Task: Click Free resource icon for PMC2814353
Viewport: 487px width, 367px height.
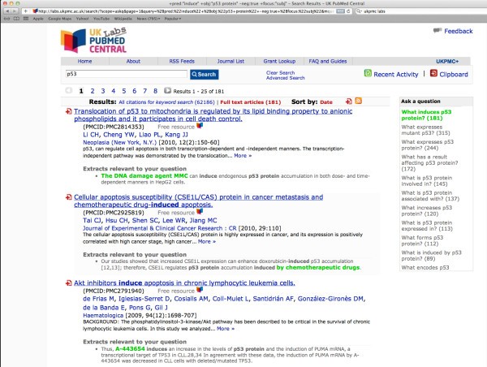Action: 200,126
